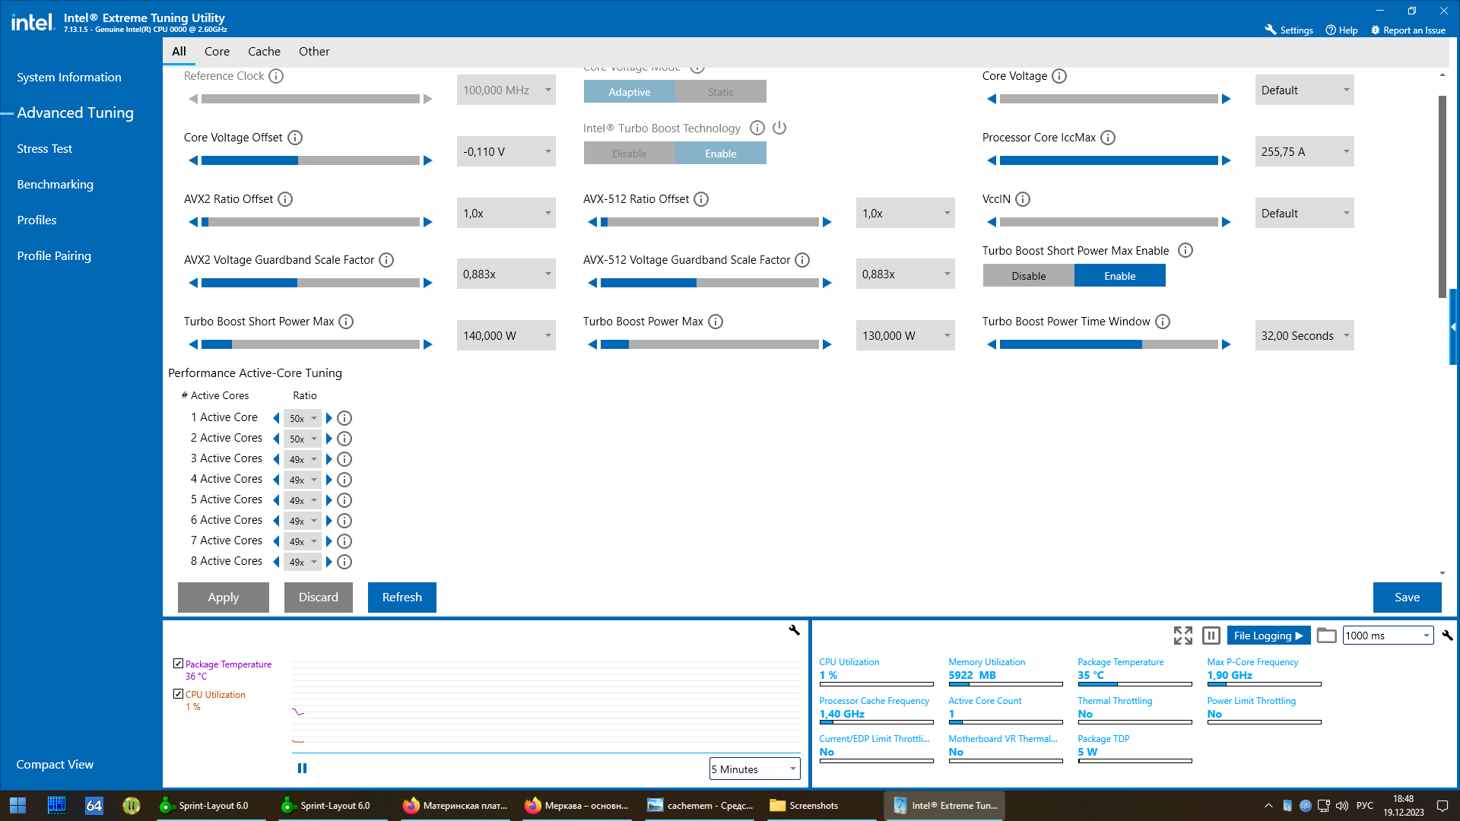
Task: Pause the temperature graph playback
Action: tap(302, 769)
